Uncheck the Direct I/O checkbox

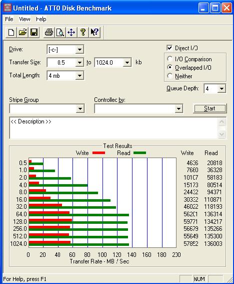(x=169, y=48)
